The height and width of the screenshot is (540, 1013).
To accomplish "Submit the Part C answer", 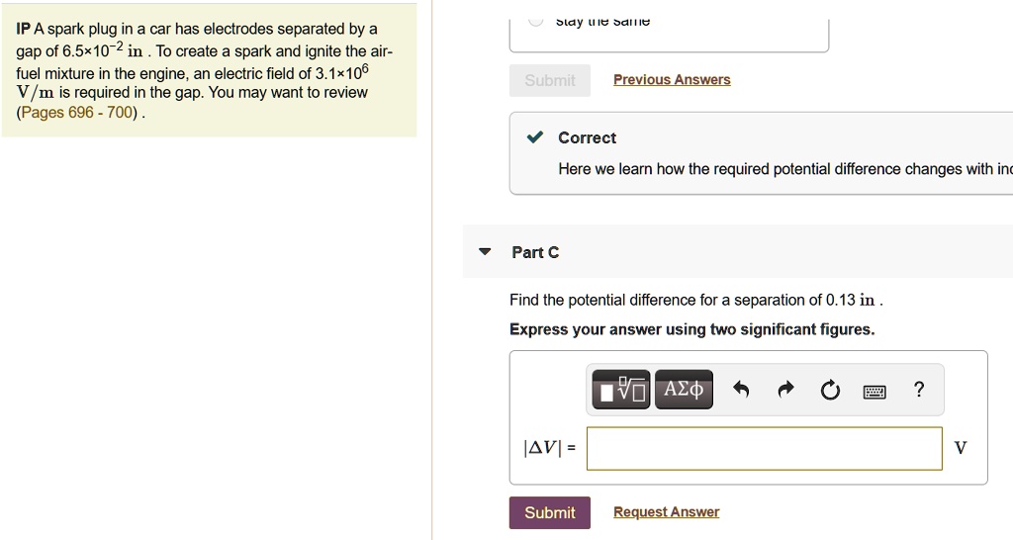I will 549,512.
